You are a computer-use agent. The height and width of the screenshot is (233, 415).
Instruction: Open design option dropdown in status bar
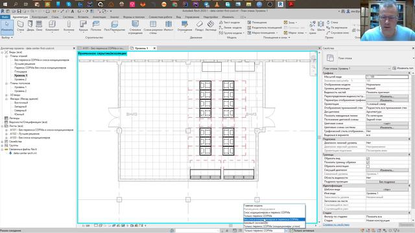click(287, 230)
